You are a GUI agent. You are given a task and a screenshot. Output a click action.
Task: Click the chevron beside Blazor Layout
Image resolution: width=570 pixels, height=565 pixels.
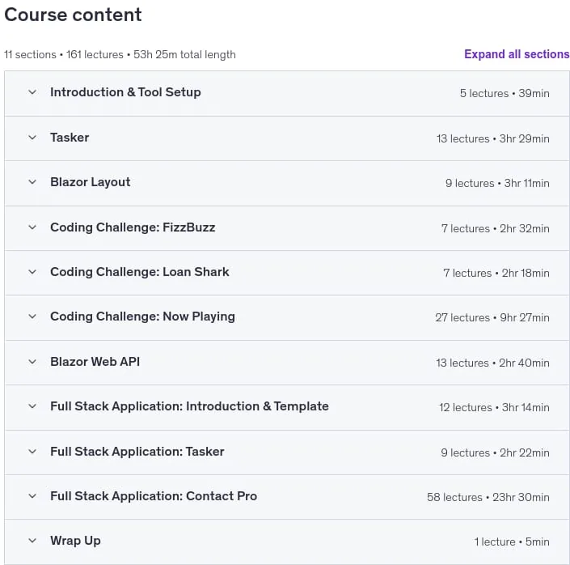click(32, 182)
